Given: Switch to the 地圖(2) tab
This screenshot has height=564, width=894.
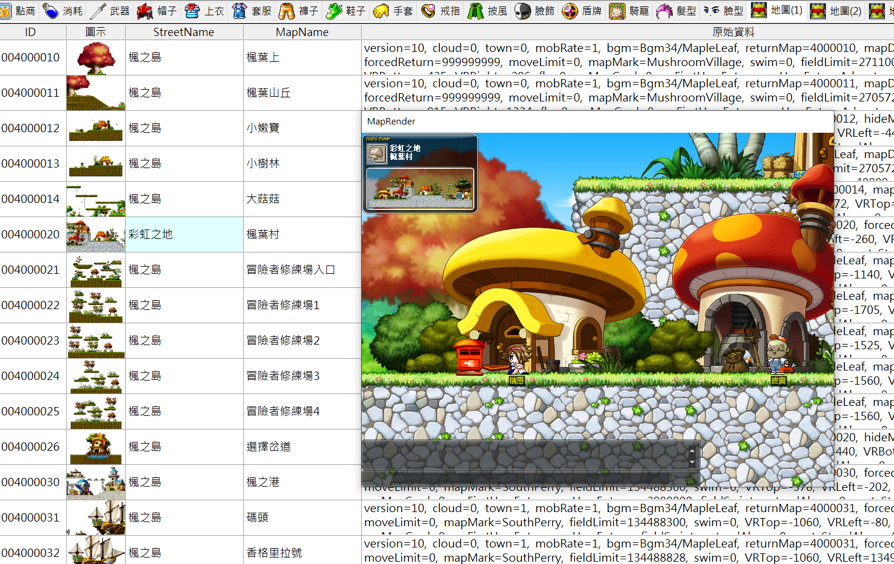Looking at the screenshot, I should pos(836,11).
